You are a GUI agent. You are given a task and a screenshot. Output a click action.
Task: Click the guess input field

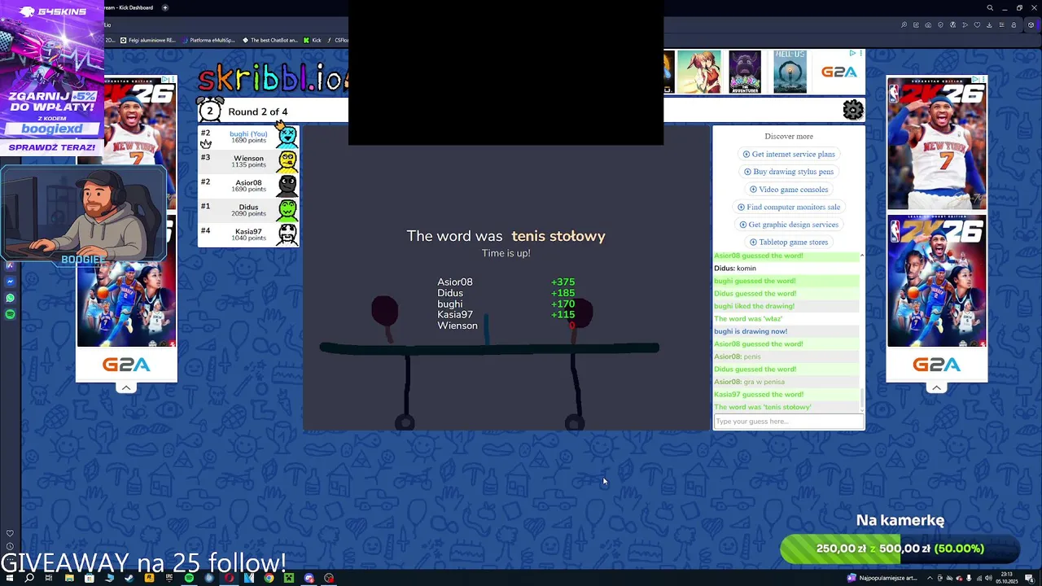(789, 422)
